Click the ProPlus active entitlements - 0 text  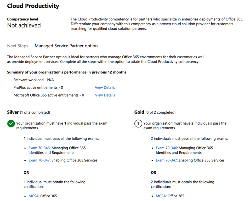click(x=38, y=87)
